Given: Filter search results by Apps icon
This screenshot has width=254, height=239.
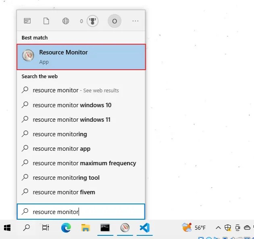Looking at the screenshot, I should click(x=27, y=21).
